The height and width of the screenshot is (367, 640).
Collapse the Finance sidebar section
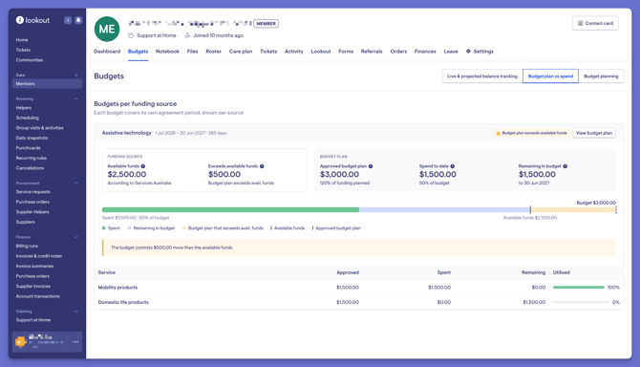pyautogui.click(x=75, y=237)
